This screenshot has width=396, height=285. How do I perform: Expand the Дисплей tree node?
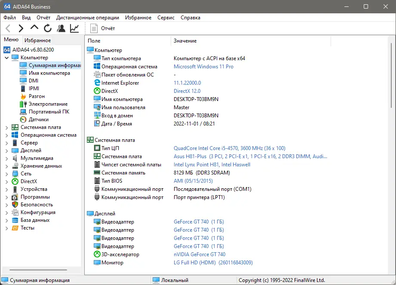click(7, 151)
